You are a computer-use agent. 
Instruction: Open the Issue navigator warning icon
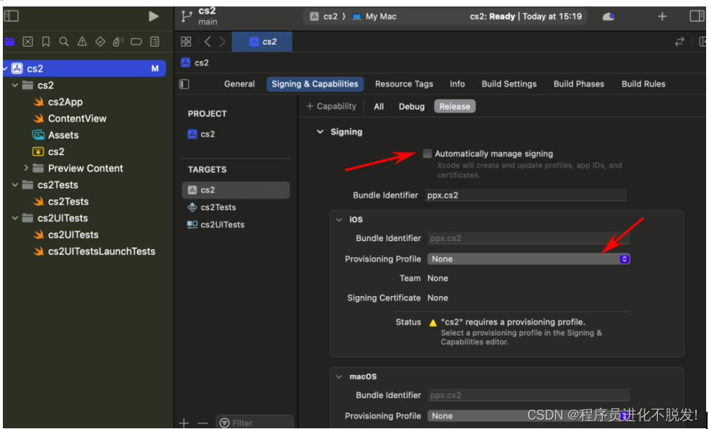point(82,42)
